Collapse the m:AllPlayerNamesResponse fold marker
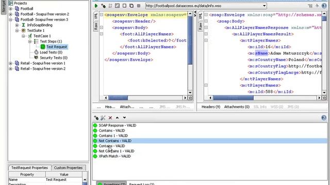The width and height of the screenshot is (330, 185). pos(206,27)
